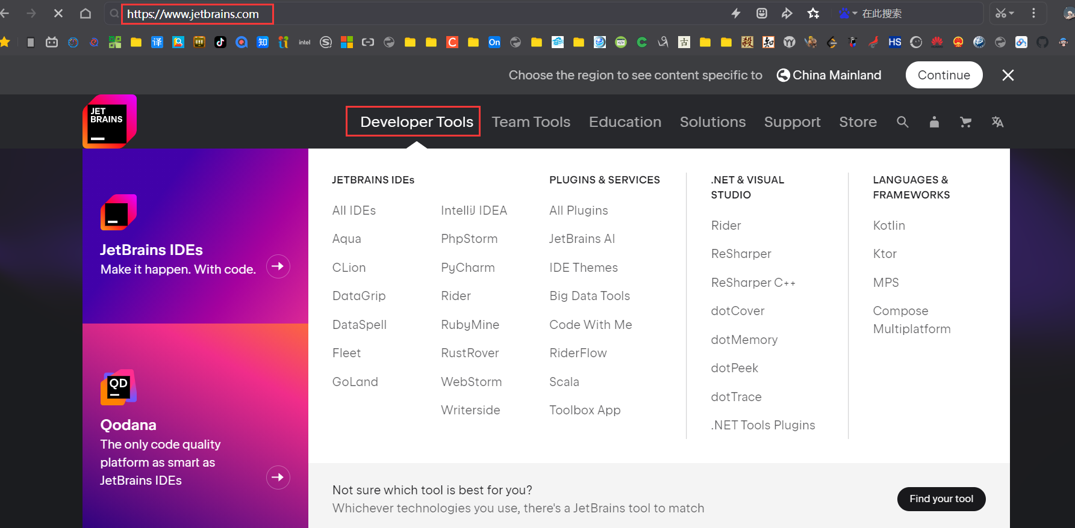Open the account profile icon
Screen dimensions: 1075x528
coord(934,122)
